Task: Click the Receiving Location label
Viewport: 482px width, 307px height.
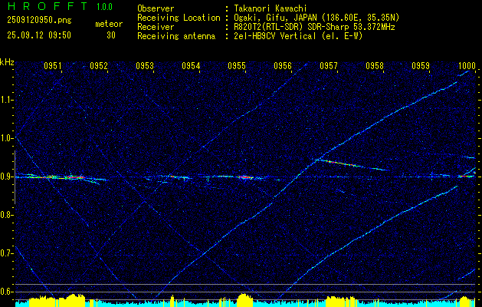Action: click(179, 18)
